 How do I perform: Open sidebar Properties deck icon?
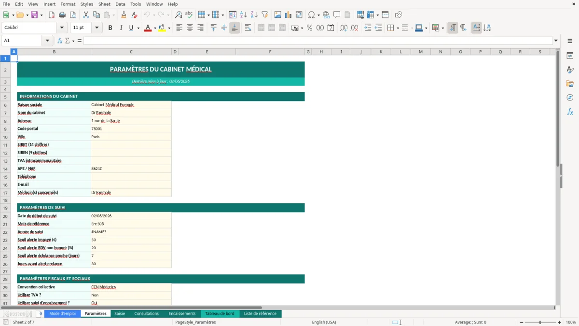click(570, 56)
